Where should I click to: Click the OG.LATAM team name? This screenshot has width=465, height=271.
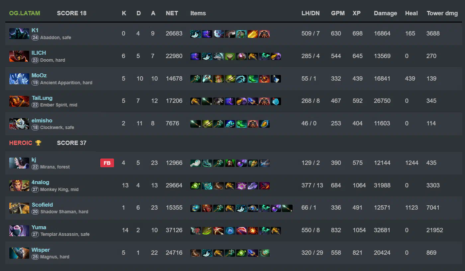coord(25,13)
